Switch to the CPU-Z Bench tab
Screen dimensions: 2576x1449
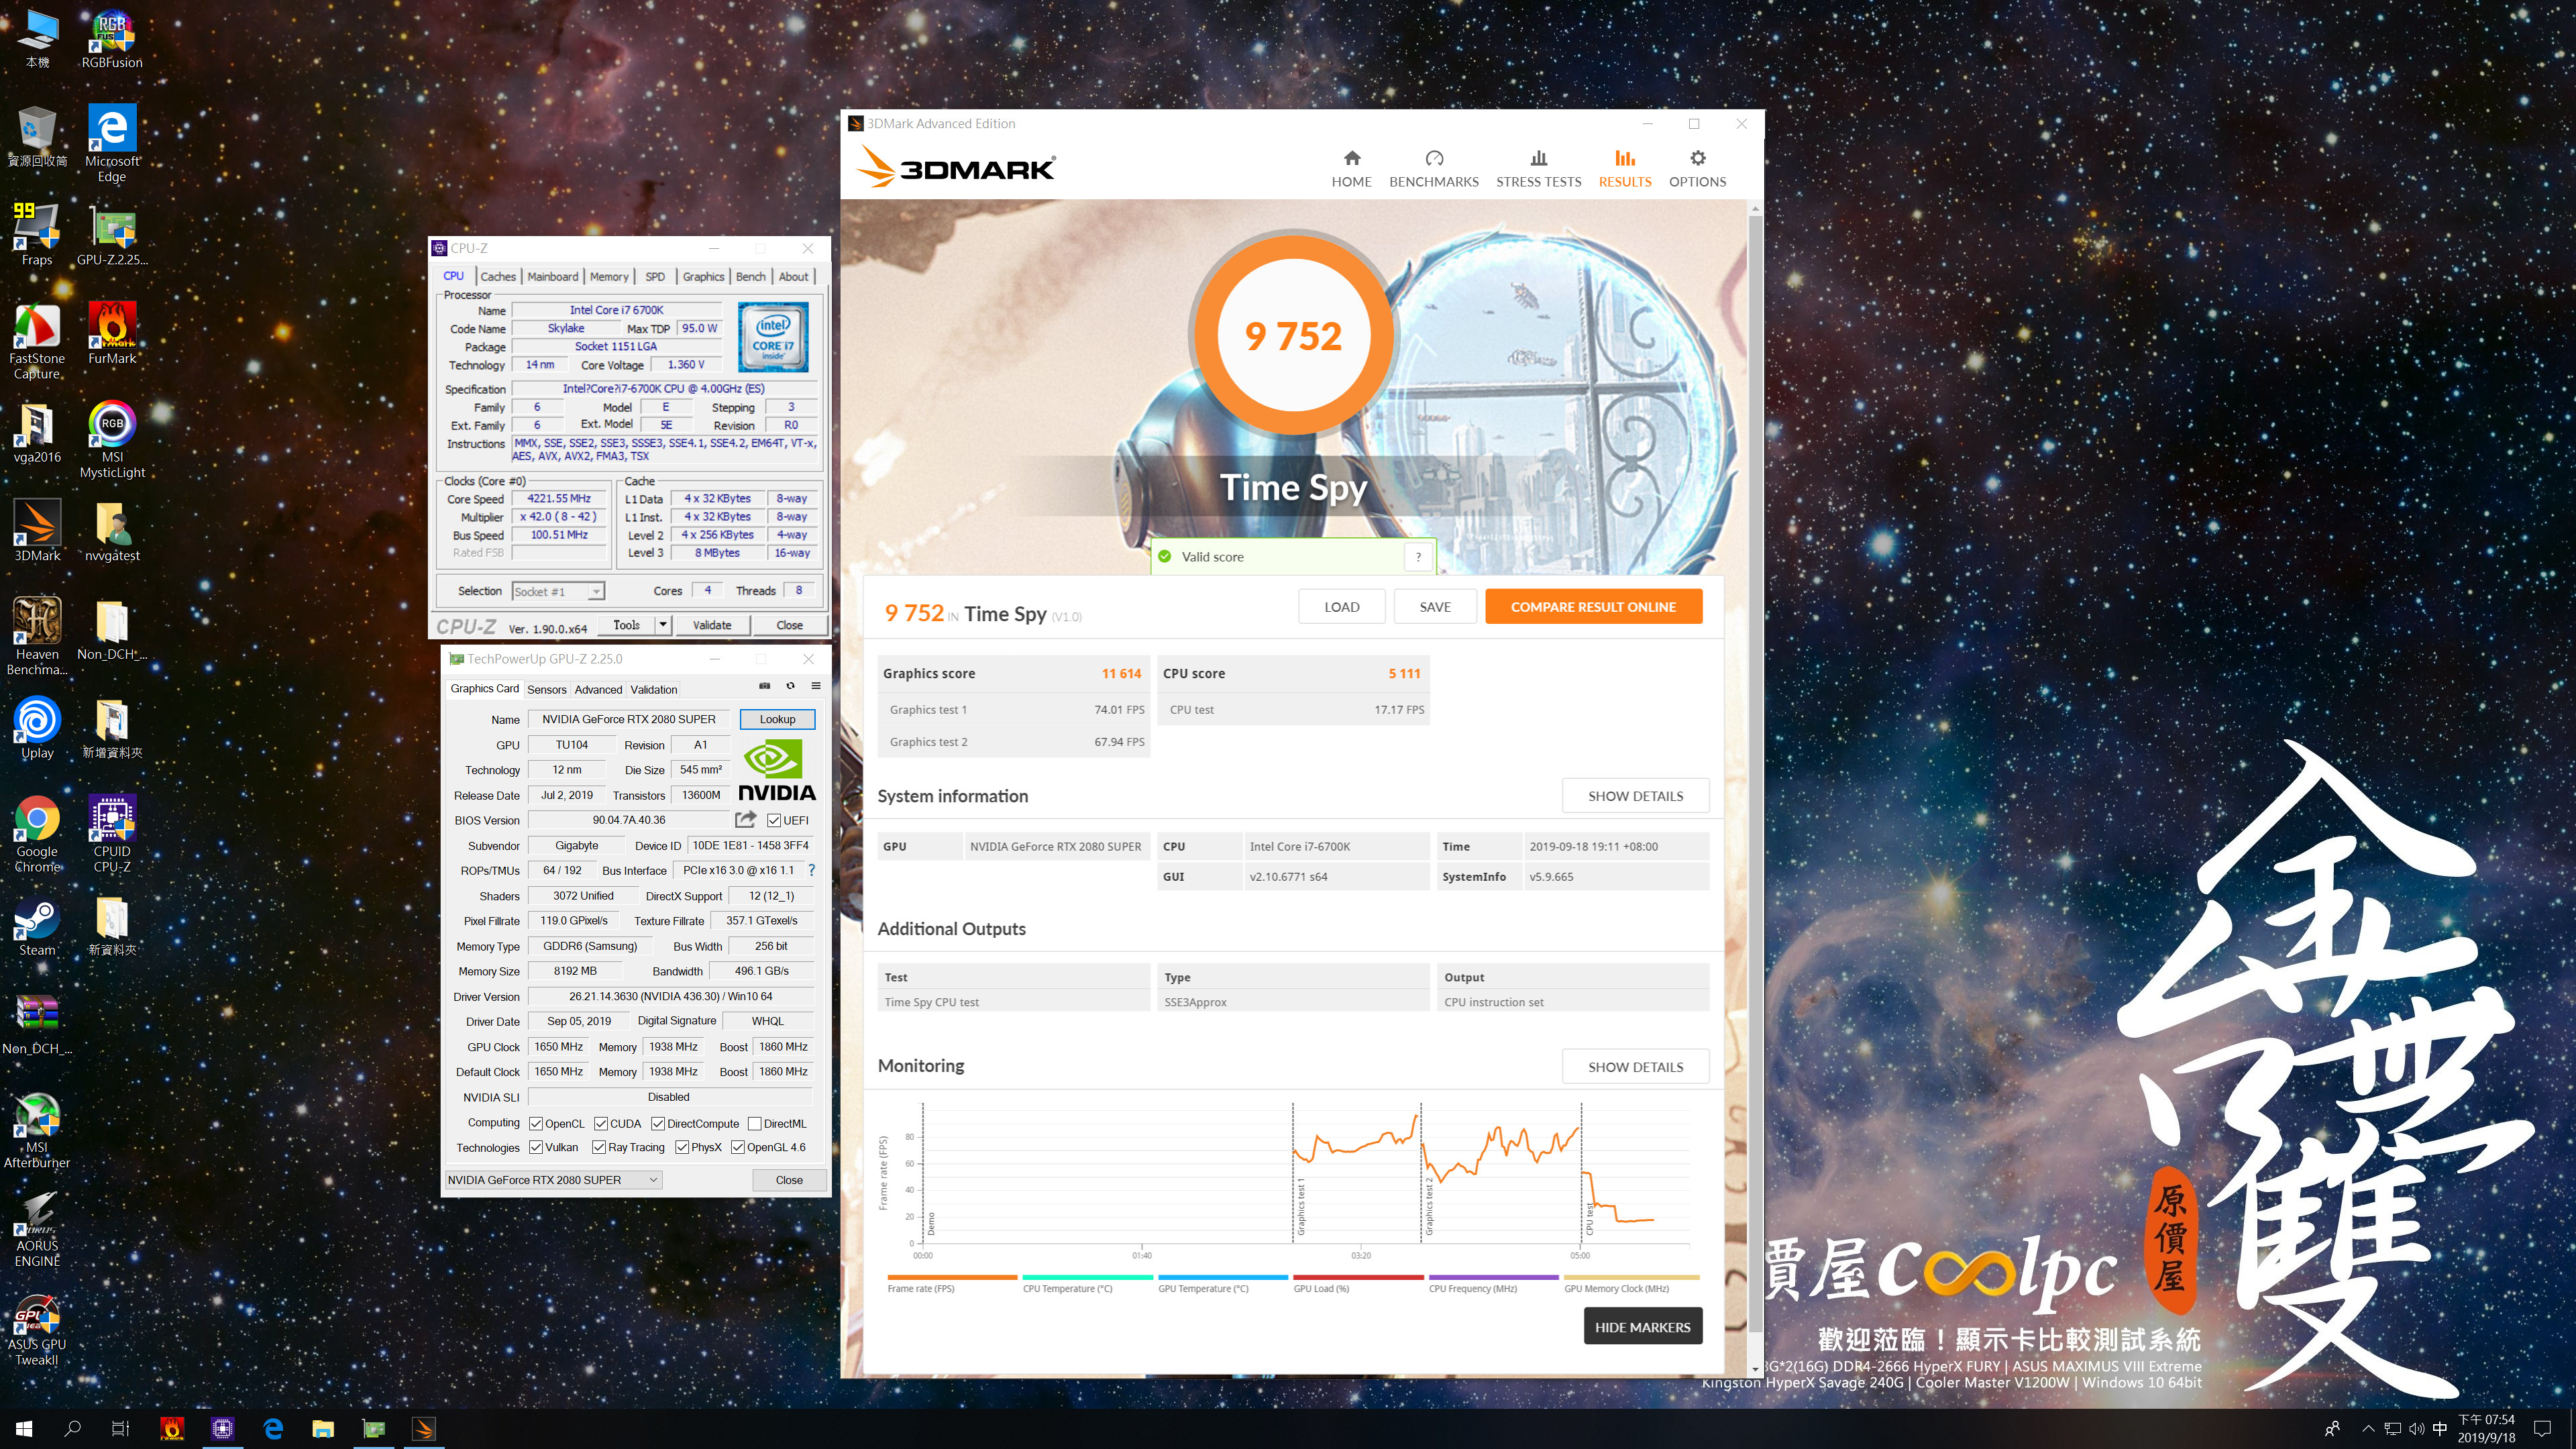[x=750, y=276]
